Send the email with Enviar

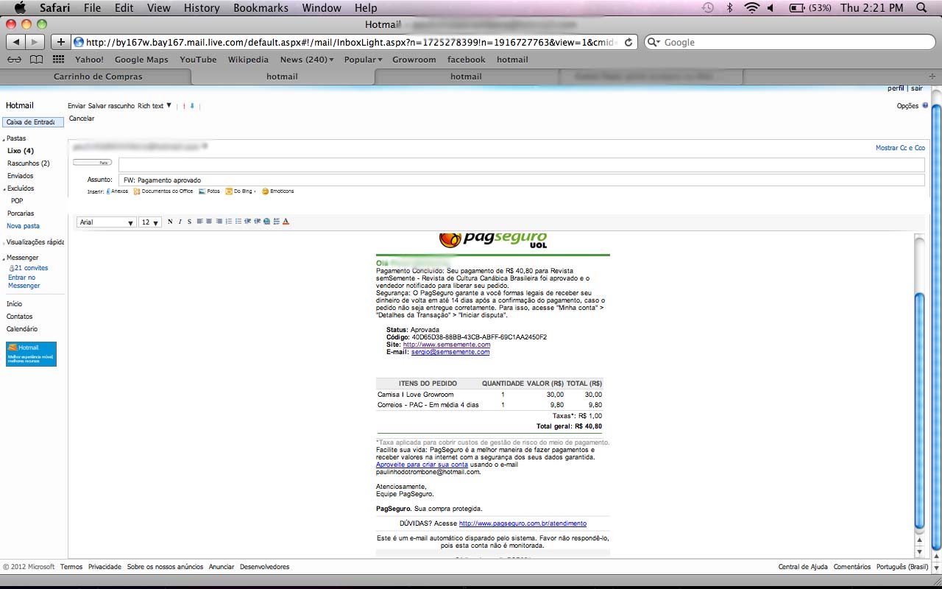click(77, 106)
